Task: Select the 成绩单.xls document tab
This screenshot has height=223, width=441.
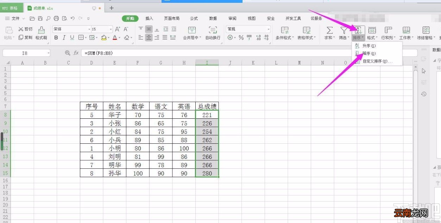Action: pyautogui.click(x=64, y=8)
